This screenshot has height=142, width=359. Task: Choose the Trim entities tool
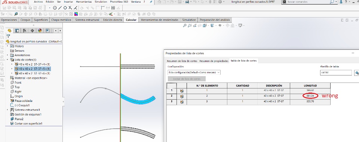(x=70, y=8)
